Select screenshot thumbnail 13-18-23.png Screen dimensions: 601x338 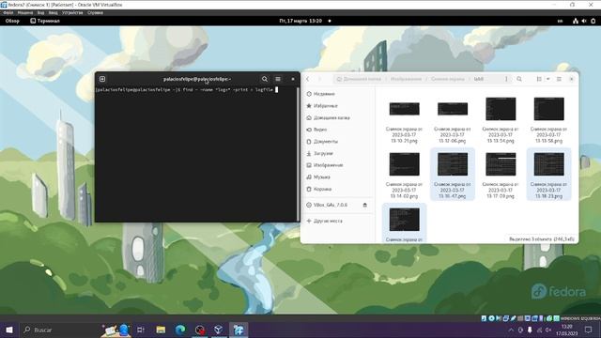[x=549, y=164]
